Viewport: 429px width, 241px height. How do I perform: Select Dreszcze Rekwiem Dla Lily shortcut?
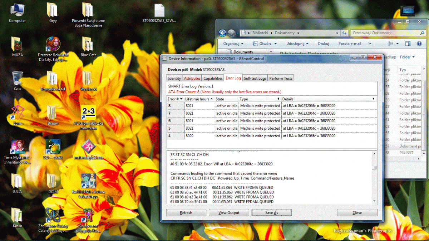point(53,49)
